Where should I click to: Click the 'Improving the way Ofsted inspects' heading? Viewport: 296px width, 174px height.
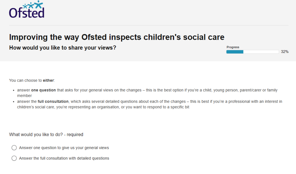(117, 37)
